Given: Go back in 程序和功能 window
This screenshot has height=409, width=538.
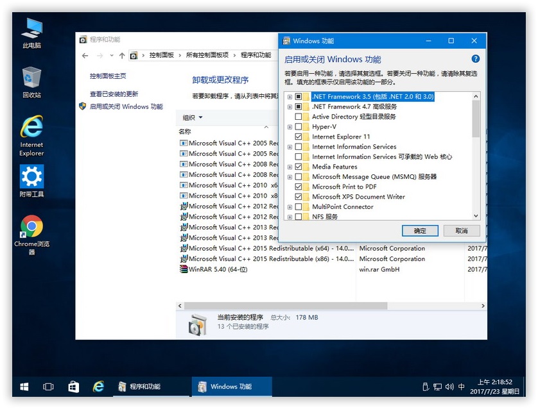Looking at the screenshot, I should coord(85,56).
